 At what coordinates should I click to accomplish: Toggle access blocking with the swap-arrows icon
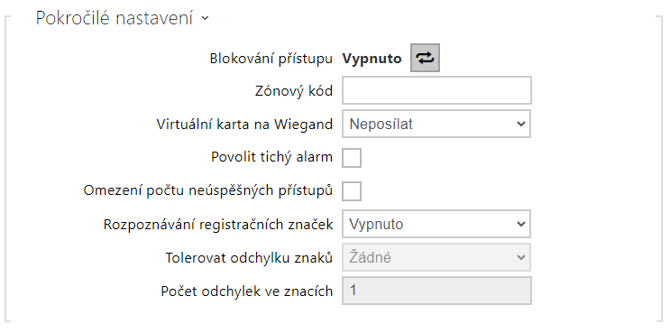(425, 58)
